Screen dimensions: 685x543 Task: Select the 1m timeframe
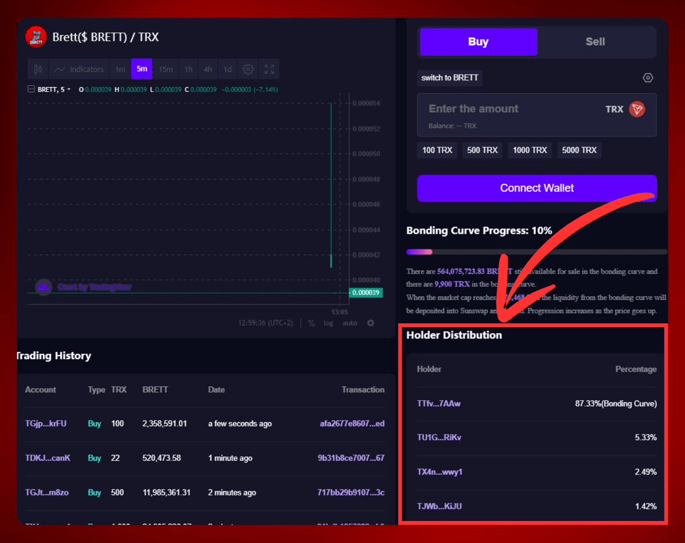(x=120, y=69)
